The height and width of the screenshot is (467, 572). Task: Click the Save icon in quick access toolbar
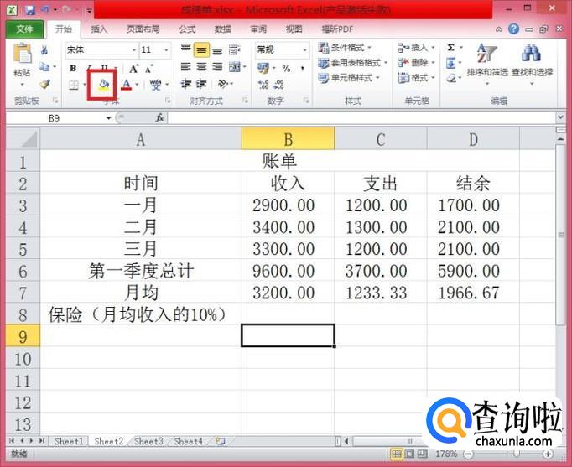(30, 10)
